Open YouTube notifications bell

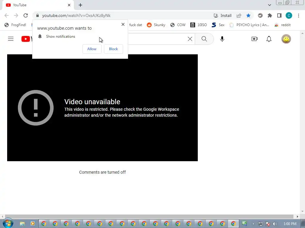[269, 39]
